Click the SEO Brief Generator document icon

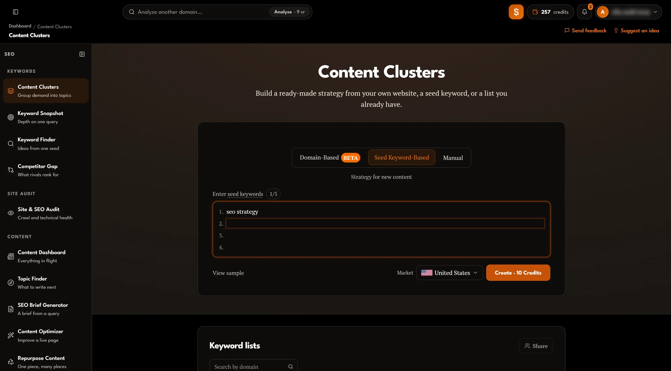tap(11, 309)
